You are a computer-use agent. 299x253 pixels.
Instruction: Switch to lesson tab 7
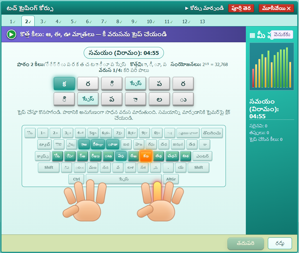[104, 21]
